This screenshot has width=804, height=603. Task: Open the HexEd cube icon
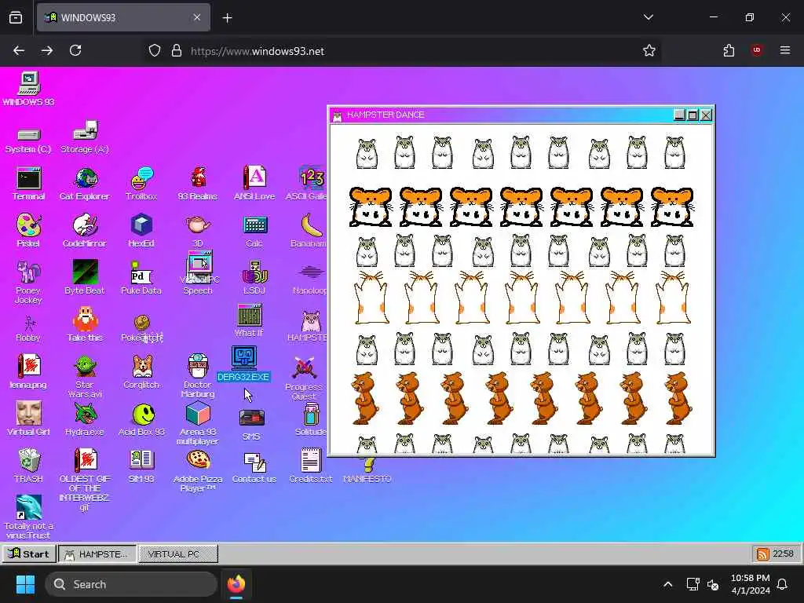(x=141, y=231)
